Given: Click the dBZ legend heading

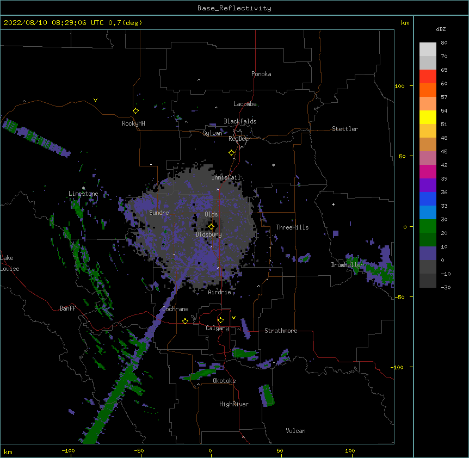Looking at the screenshot, I should (x=441, y=29).
